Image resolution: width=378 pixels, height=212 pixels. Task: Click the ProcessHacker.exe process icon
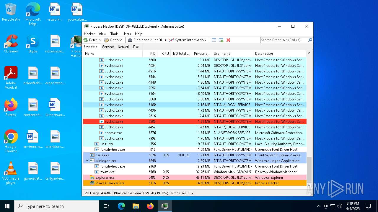point(92,183)
